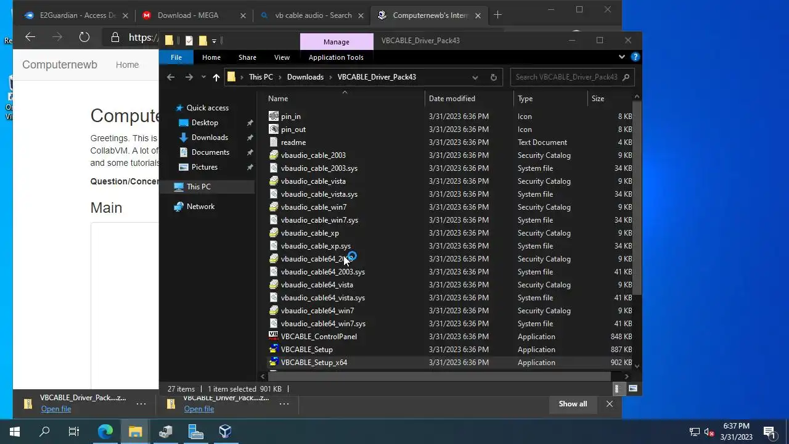Open Windows Start menu
Viewport: 789px width, 444px height.
pos(15,432)
